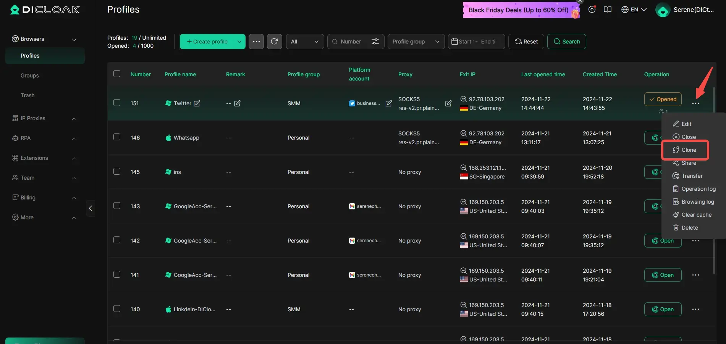This screenshot has width=726, height=344.
Task: Select the checkbox for profile 145
Action: point(117,171)
